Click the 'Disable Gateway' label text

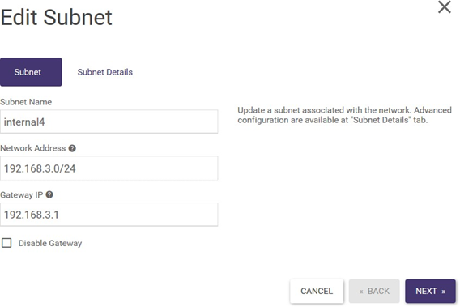(x=50, y=243)
